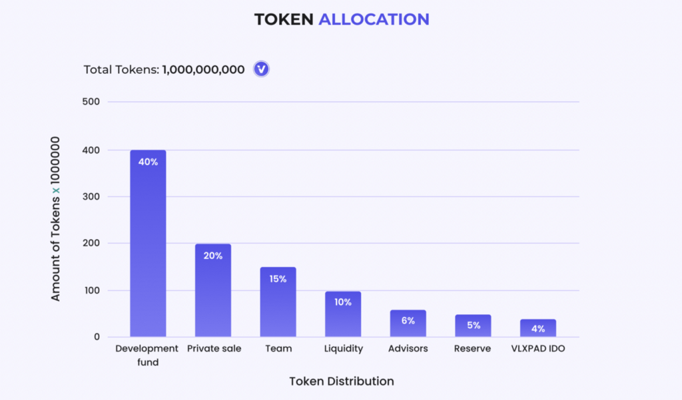Select the VLXPAD IDO bar

click(x=538, y=327)
